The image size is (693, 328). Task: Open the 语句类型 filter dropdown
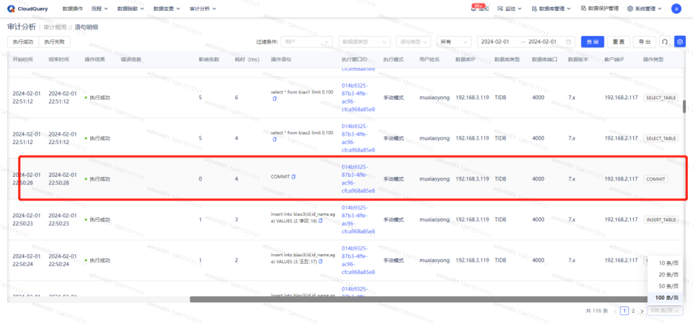click(x=413, y=42)
